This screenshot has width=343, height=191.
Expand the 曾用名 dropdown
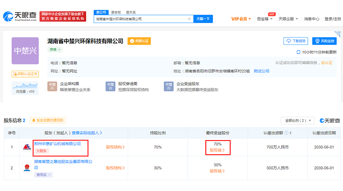[43, 175]
